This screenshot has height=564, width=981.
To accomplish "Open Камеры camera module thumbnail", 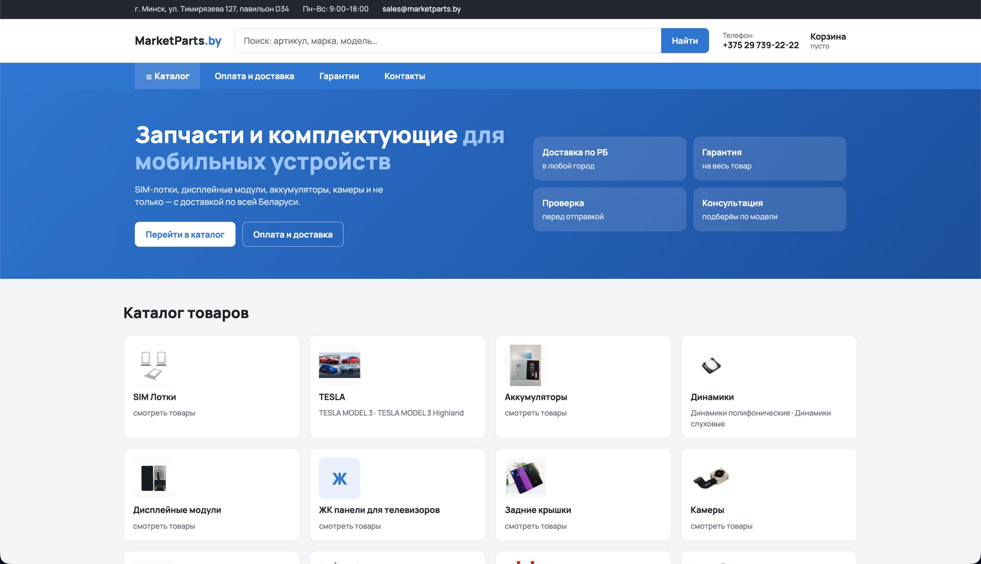I will click(x=711, y=478).
